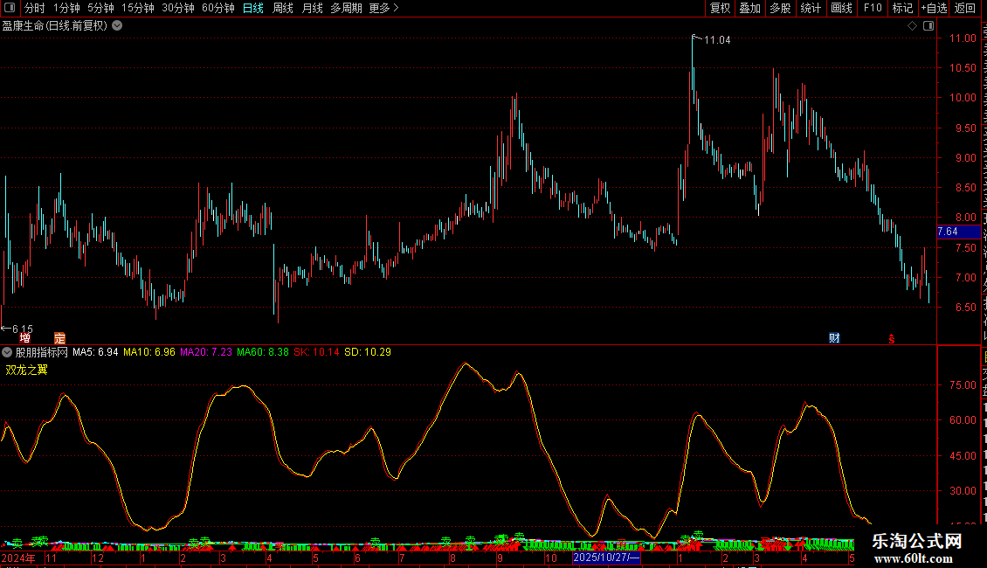987x568 pixels.
Task: Click the 11.00 price axis label
Action: coord(963,38)
